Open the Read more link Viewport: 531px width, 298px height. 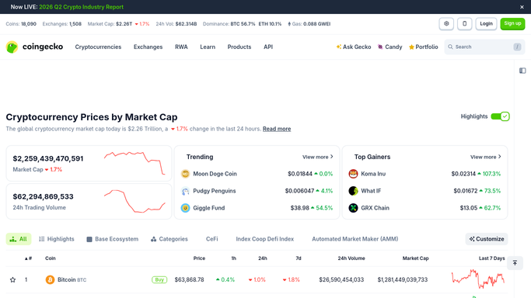pyautogui.click(x=277, y=129)
